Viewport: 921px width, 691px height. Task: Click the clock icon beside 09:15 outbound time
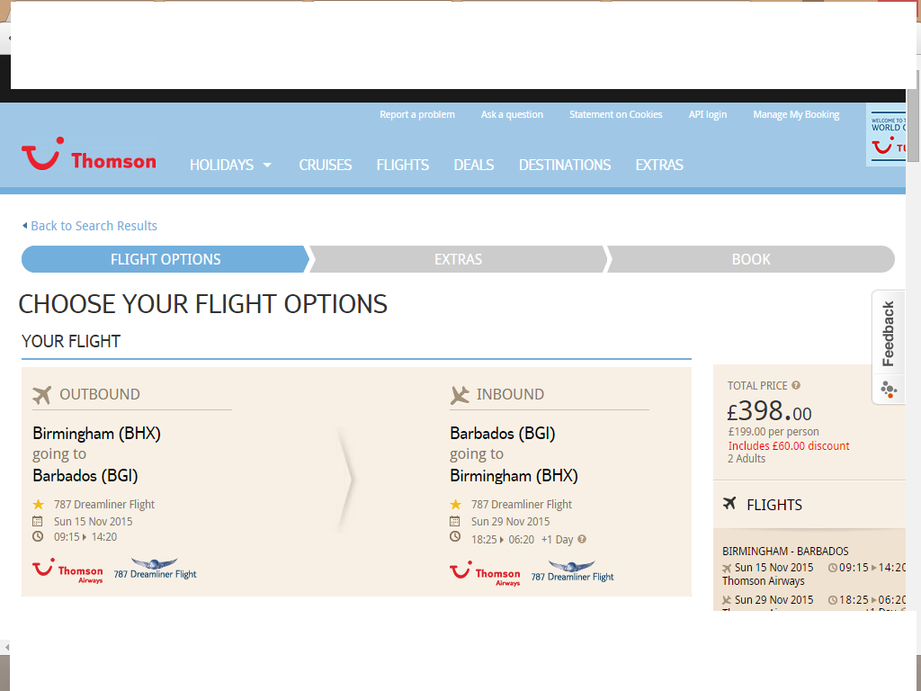click(38, 536)
